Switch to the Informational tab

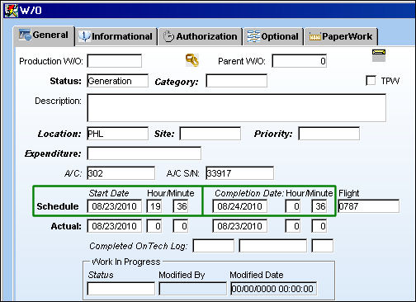tap(116, 36)
